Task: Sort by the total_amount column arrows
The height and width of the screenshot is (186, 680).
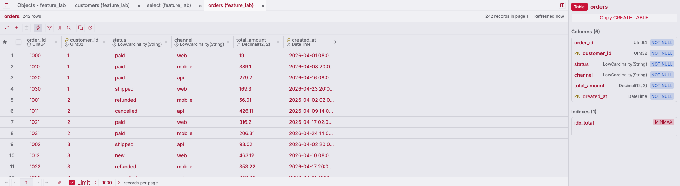Action: pyautogui.click(x=278, y=42)
